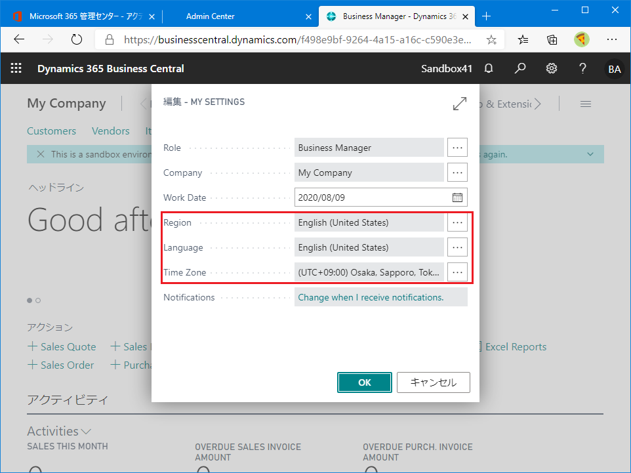631x473 pixels.
Task: Open the BA user account avatar
Action: click(x=614, y=70)
